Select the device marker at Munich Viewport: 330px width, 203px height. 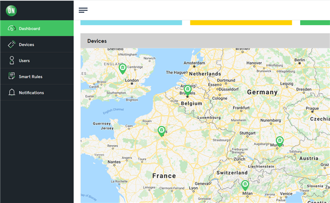tap(279, 142)
